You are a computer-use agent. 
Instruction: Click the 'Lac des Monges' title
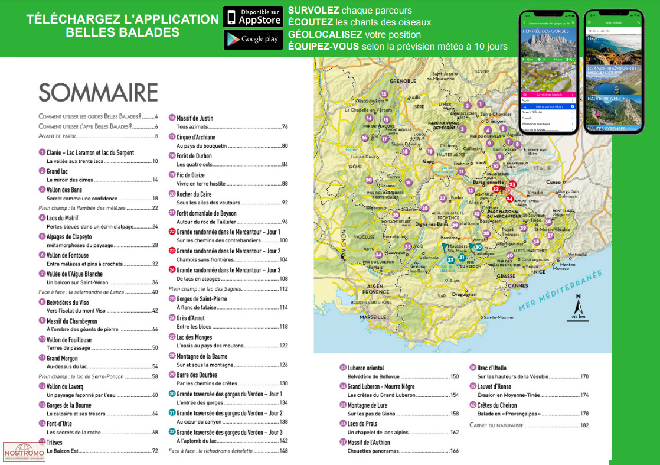coord(194,337)
